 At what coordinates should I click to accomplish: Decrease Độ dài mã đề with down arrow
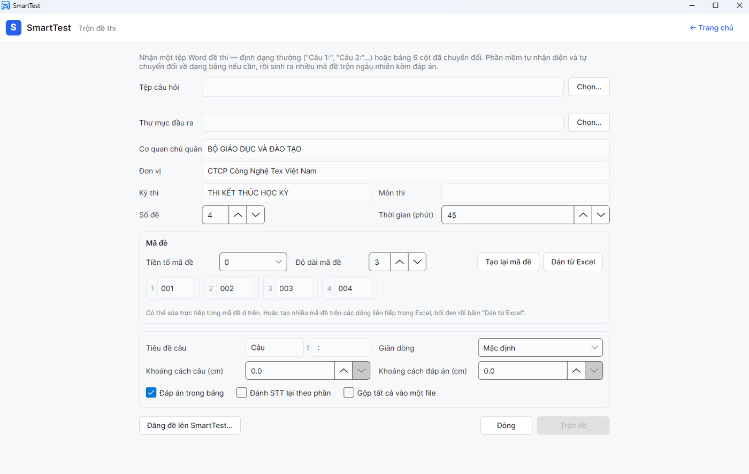417,262
